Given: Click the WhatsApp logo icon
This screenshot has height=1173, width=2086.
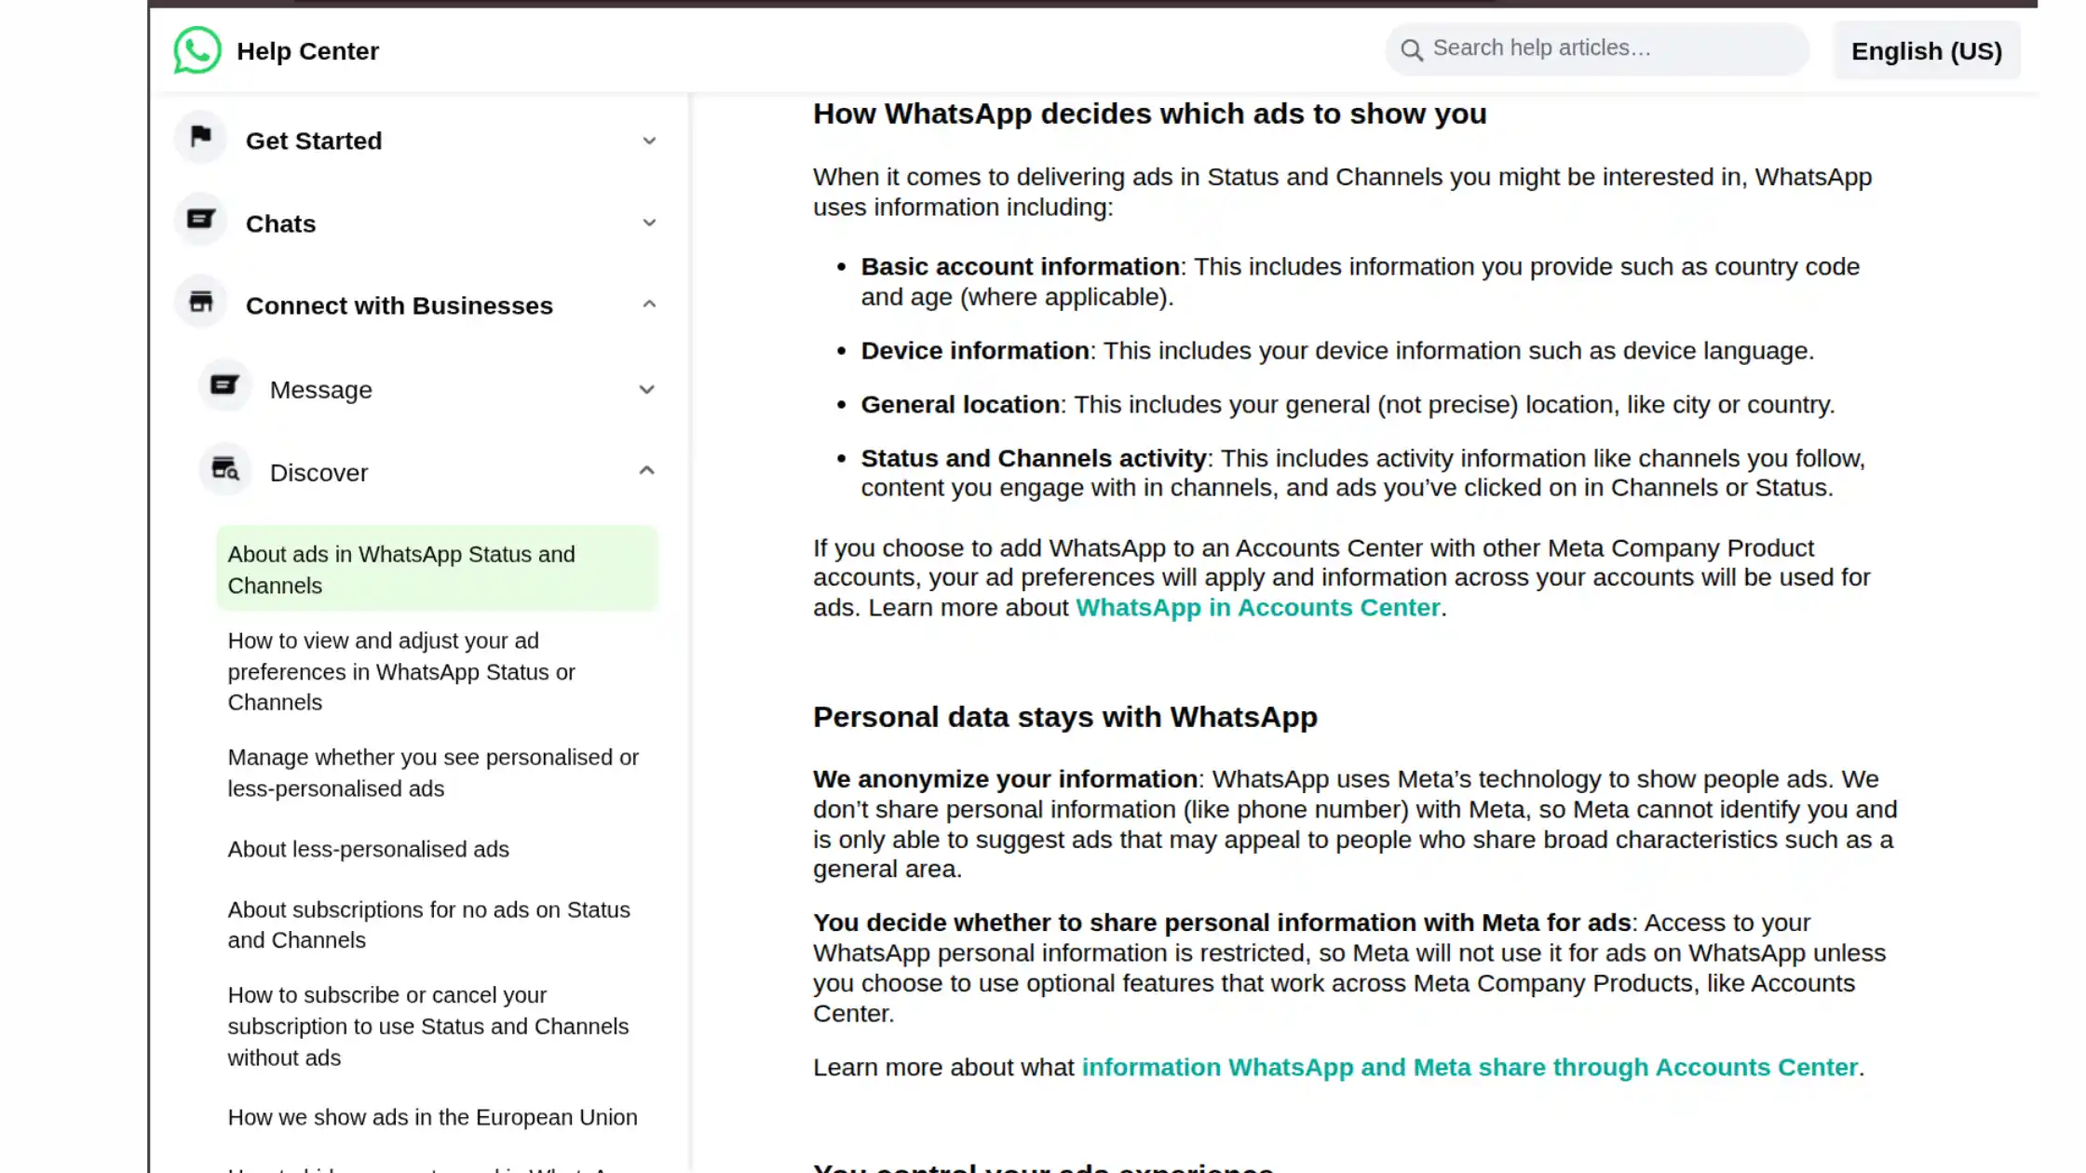Looking at the screenshot, I should tap(197, 50).
